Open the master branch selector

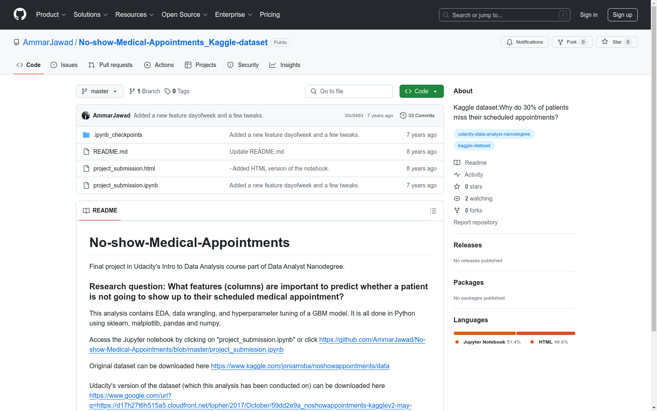[100, 91]
